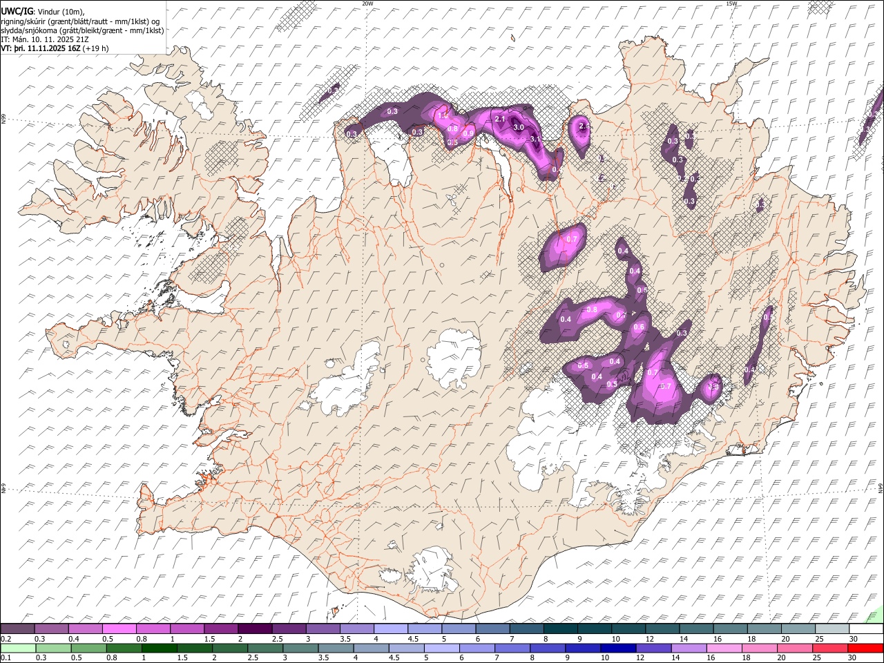
Task: Click the bright pink swatch above label 0.5
Action: (119, 628)
